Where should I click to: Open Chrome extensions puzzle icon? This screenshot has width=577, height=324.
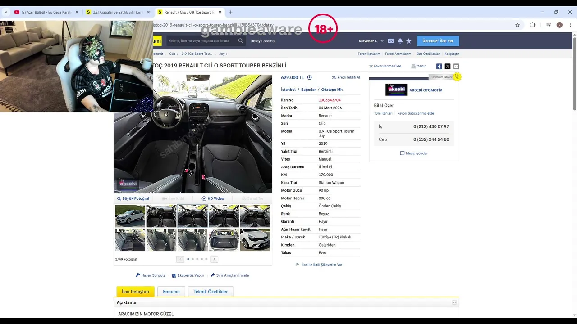[x=532, y=25]
